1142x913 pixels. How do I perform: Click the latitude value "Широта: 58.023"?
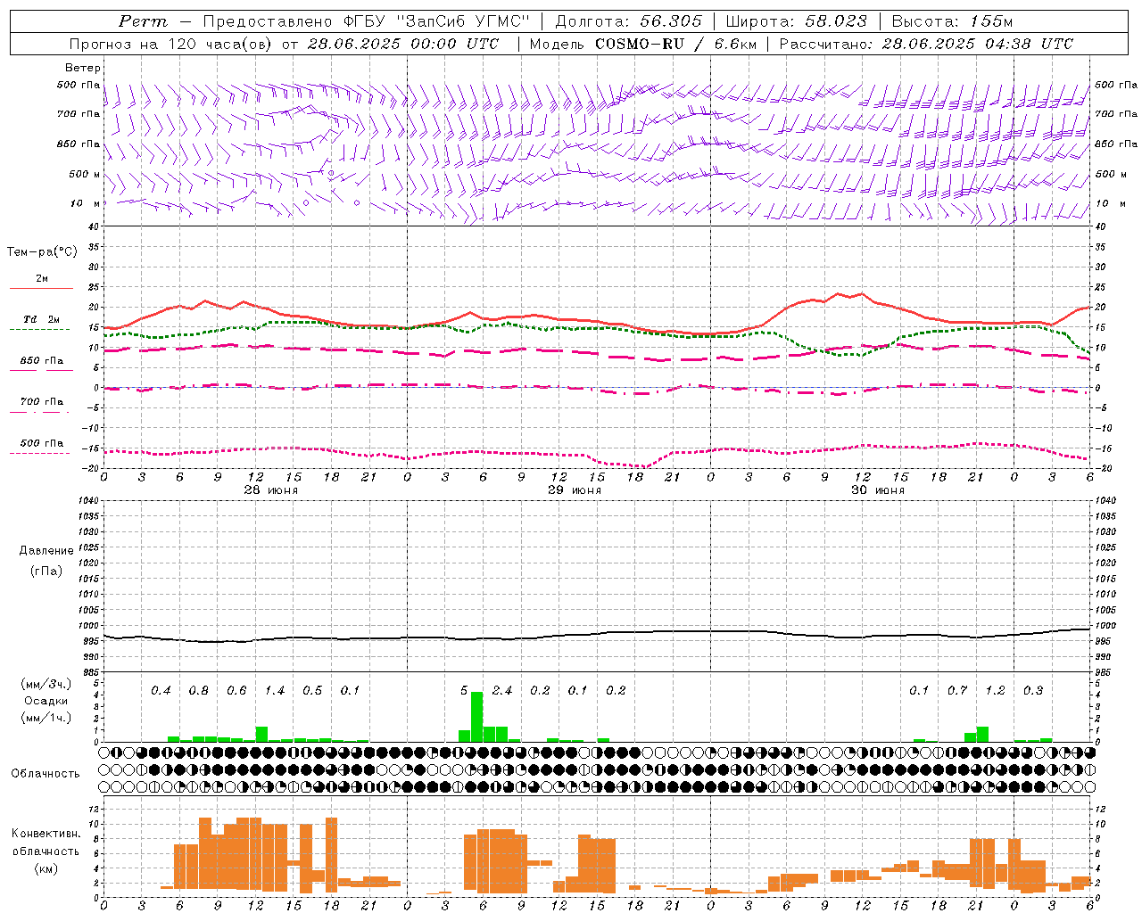[796, 21]
